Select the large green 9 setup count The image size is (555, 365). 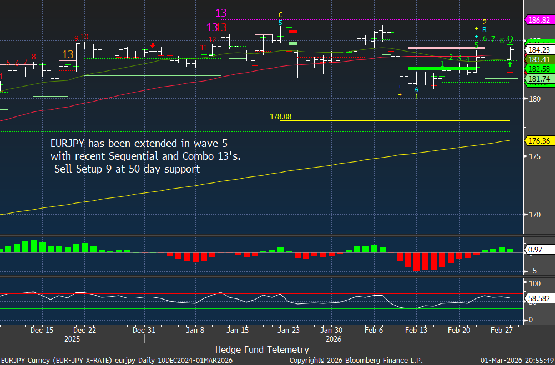[510, 39]
